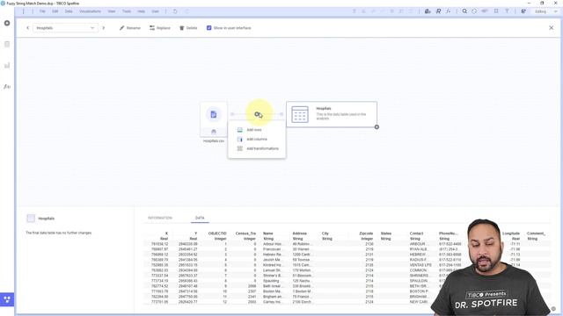This screenshot has width=563, height=316.
Task: Click the Hospitals.csv source file node icon
Action: 214,114
